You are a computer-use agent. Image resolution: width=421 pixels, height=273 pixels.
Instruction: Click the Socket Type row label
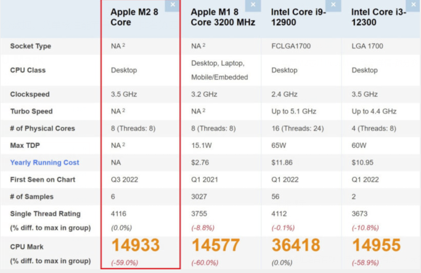tap(31, 46)
